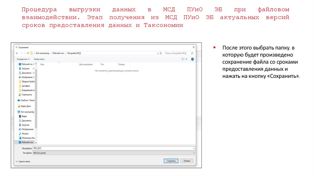Click the folder icon in the address bar
Screen dimensions: 314x176
(32, 53)
